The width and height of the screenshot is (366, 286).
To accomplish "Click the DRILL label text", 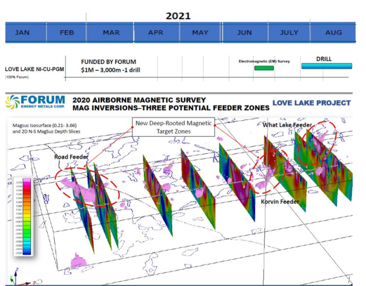I will coord(324,59).
